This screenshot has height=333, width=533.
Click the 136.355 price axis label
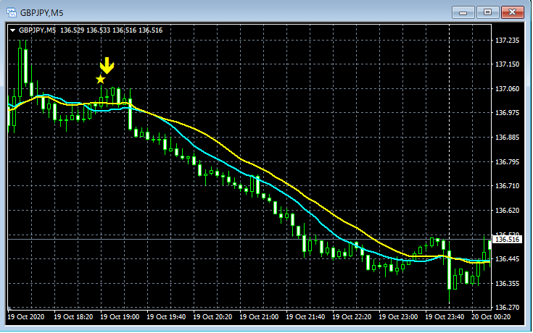pos(507,283)
